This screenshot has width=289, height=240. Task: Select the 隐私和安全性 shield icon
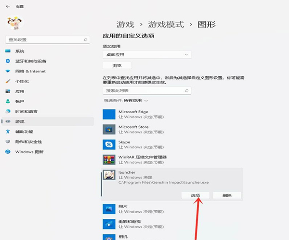coord(8,142)
